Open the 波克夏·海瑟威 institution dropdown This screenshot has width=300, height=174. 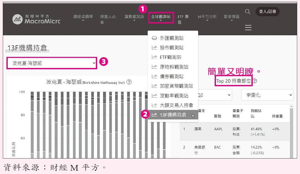[52, 63]
